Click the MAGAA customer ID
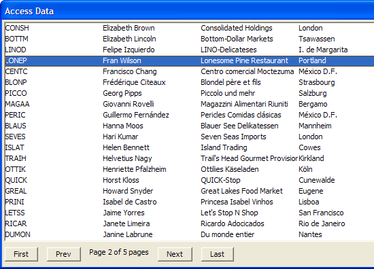The height and width of the screenshot is (269, 374). 17,104
